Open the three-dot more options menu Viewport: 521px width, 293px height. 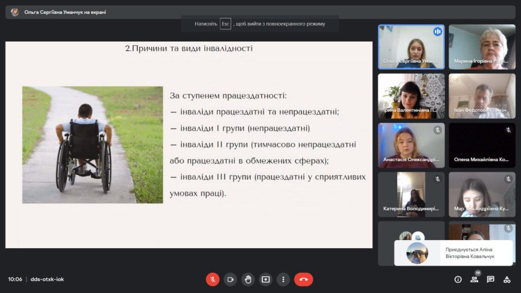[x=283, y=279]
